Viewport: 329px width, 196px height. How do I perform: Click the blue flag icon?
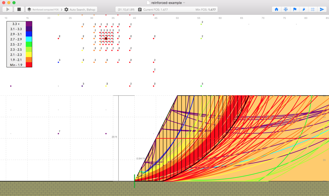[295, 9]
